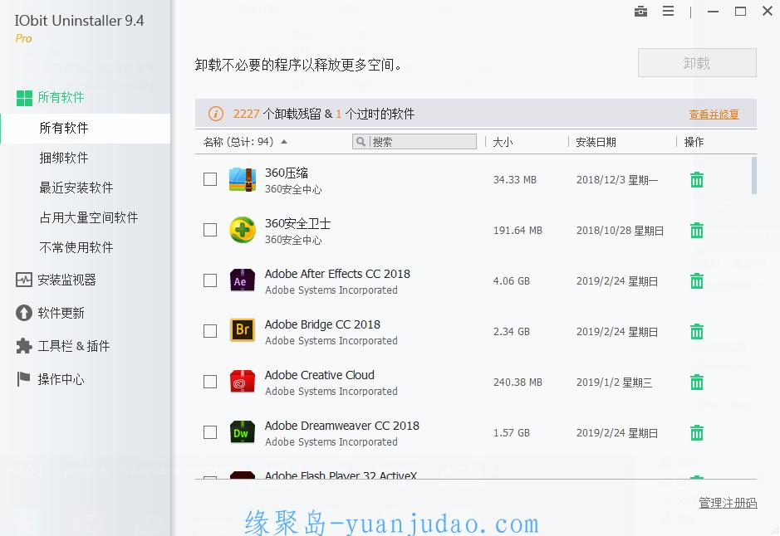The image size is (780, 536).
Task: Click the 软件更新 up-arrow icon
Action: (24, 313)
